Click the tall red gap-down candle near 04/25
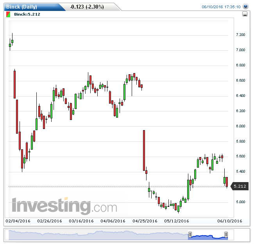 tap(144, 150)
